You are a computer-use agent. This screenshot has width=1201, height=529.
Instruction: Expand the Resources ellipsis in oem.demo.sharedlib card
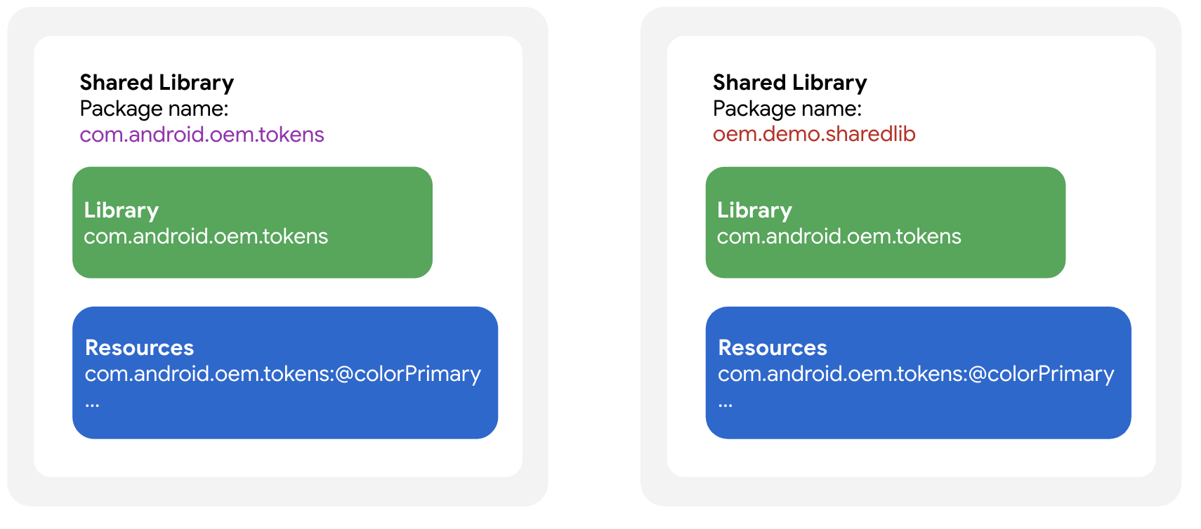click(726, 404)
